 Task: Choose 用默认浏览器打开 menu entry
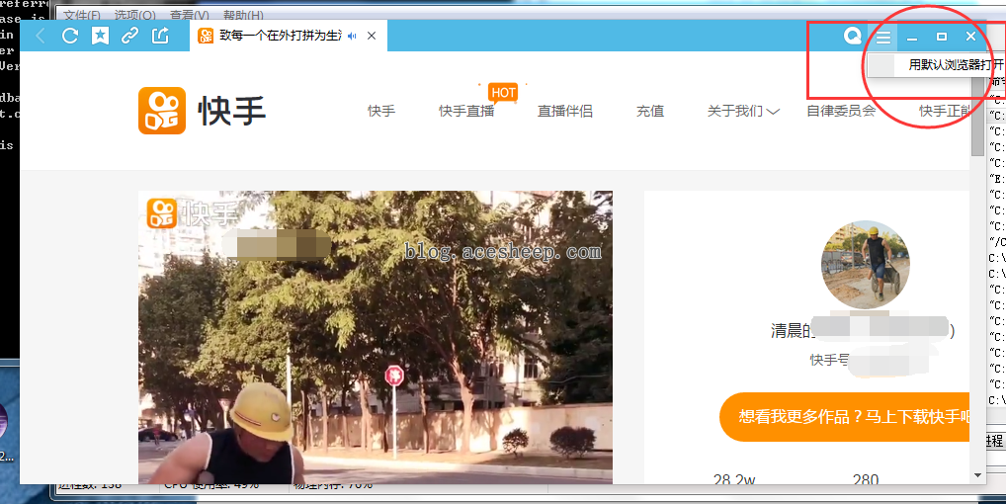pyautogui.click(x=936, y=65)
